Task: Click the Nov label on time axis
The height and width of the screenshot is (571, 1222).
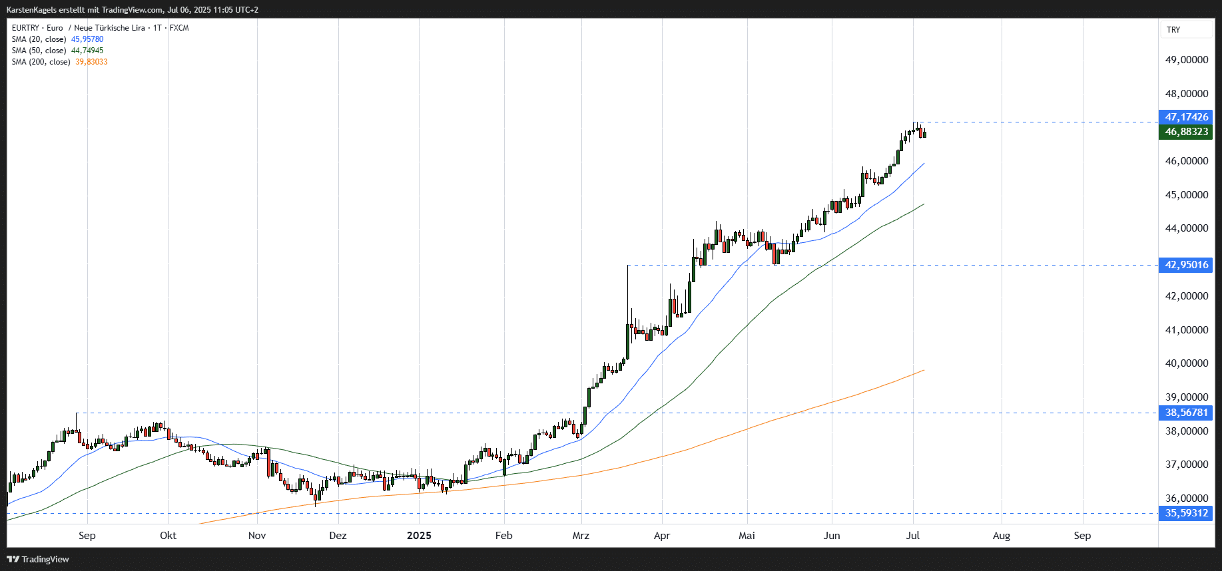Action: coord(257,536)
